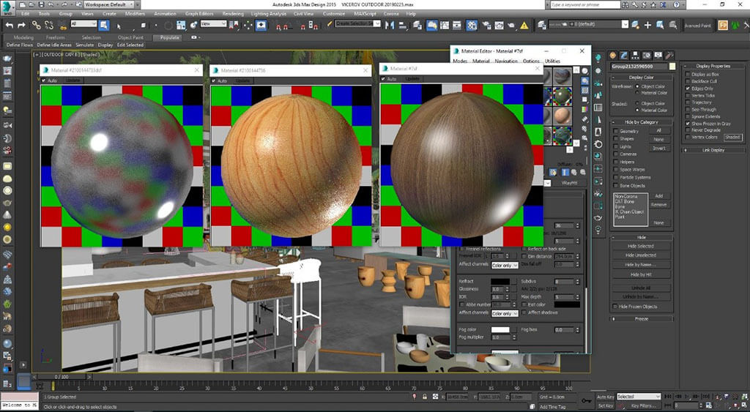Click the Link tool in main toolbar
Viewport: 750px width, 412px height.
coord(37,24)
